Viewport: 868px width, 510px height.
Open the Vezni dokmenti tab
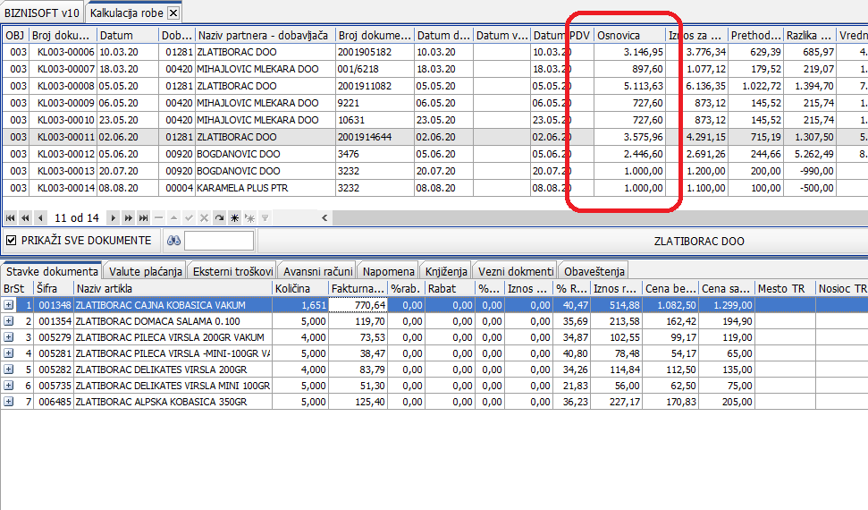[516, 271]
